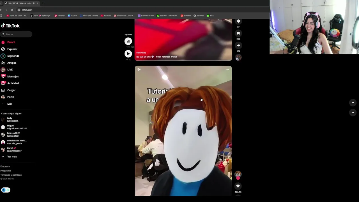The height and width of the screenshot is (202, 359).
Task: Open the sion.clips author name
Action: [x=141, y=52]
